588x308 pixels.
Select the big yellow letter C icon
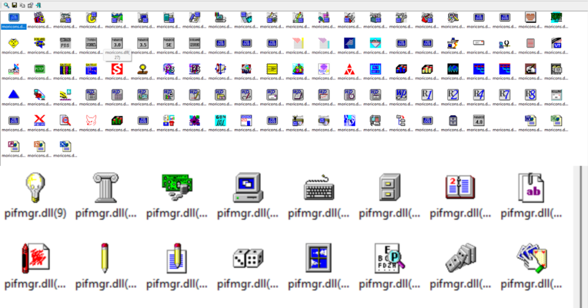[x=91, y=18]
